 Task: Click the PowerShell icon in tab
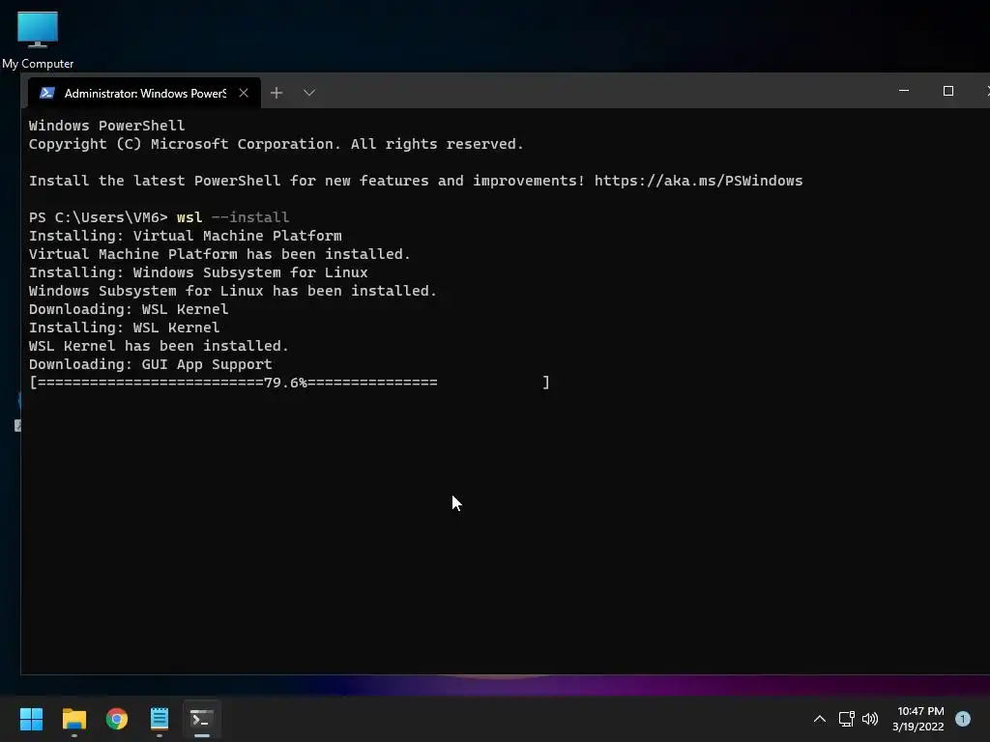(46, 93)
